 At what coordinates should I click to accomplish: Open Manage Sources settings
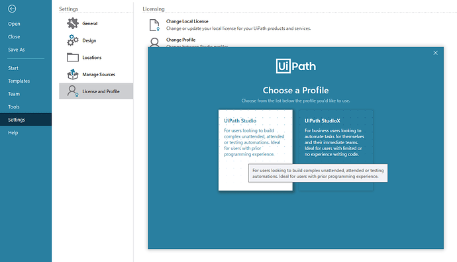(96, 74)
